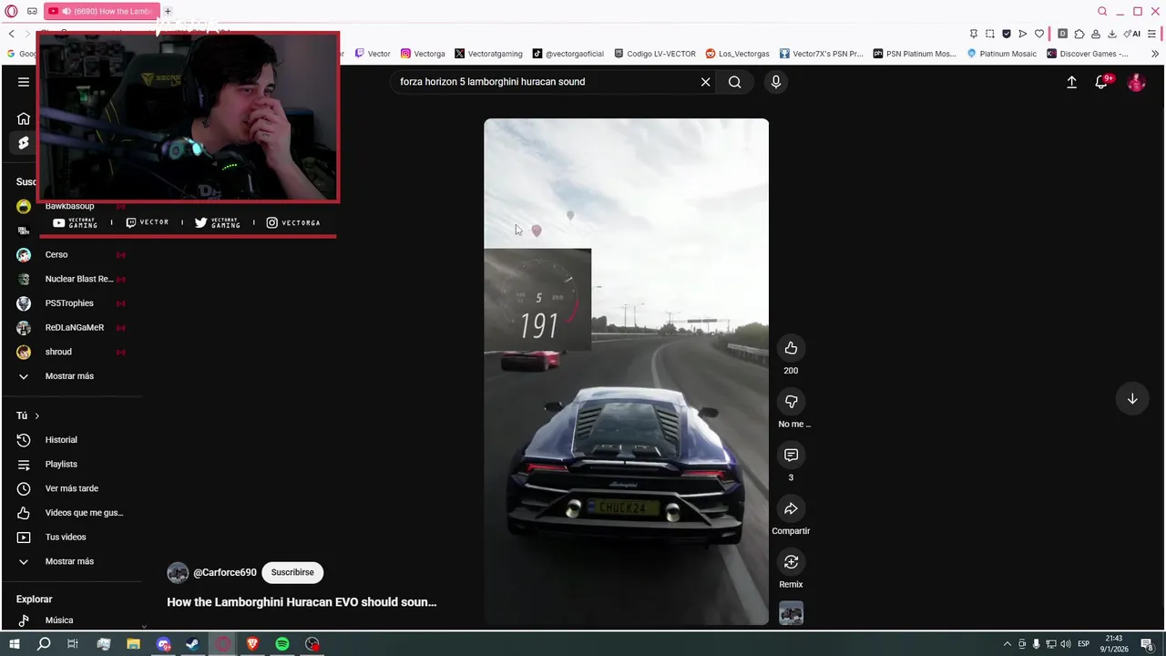Open Ver más tarde list
Screen dimensions: 1166x656
click(x=71, y=488)
